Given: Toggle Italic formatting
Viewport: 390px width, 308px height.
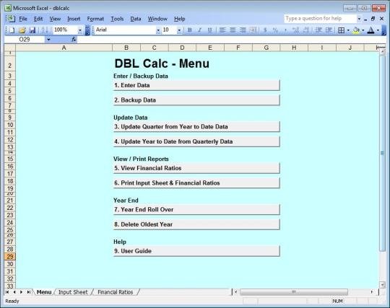Looking at the screenshot, I should 199,30.
